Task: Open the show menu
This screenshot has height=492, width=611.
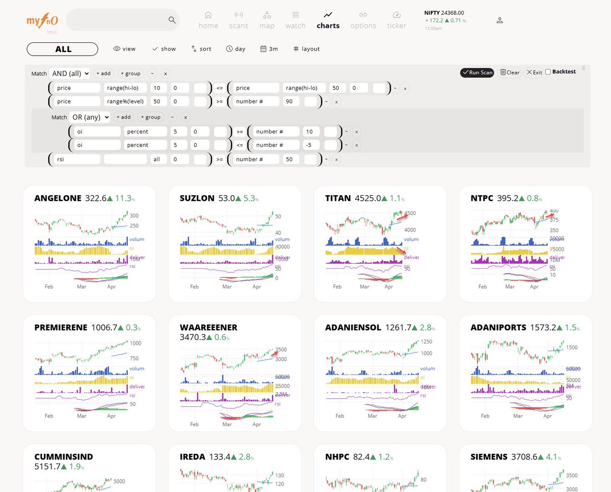Action: [164, 49]
